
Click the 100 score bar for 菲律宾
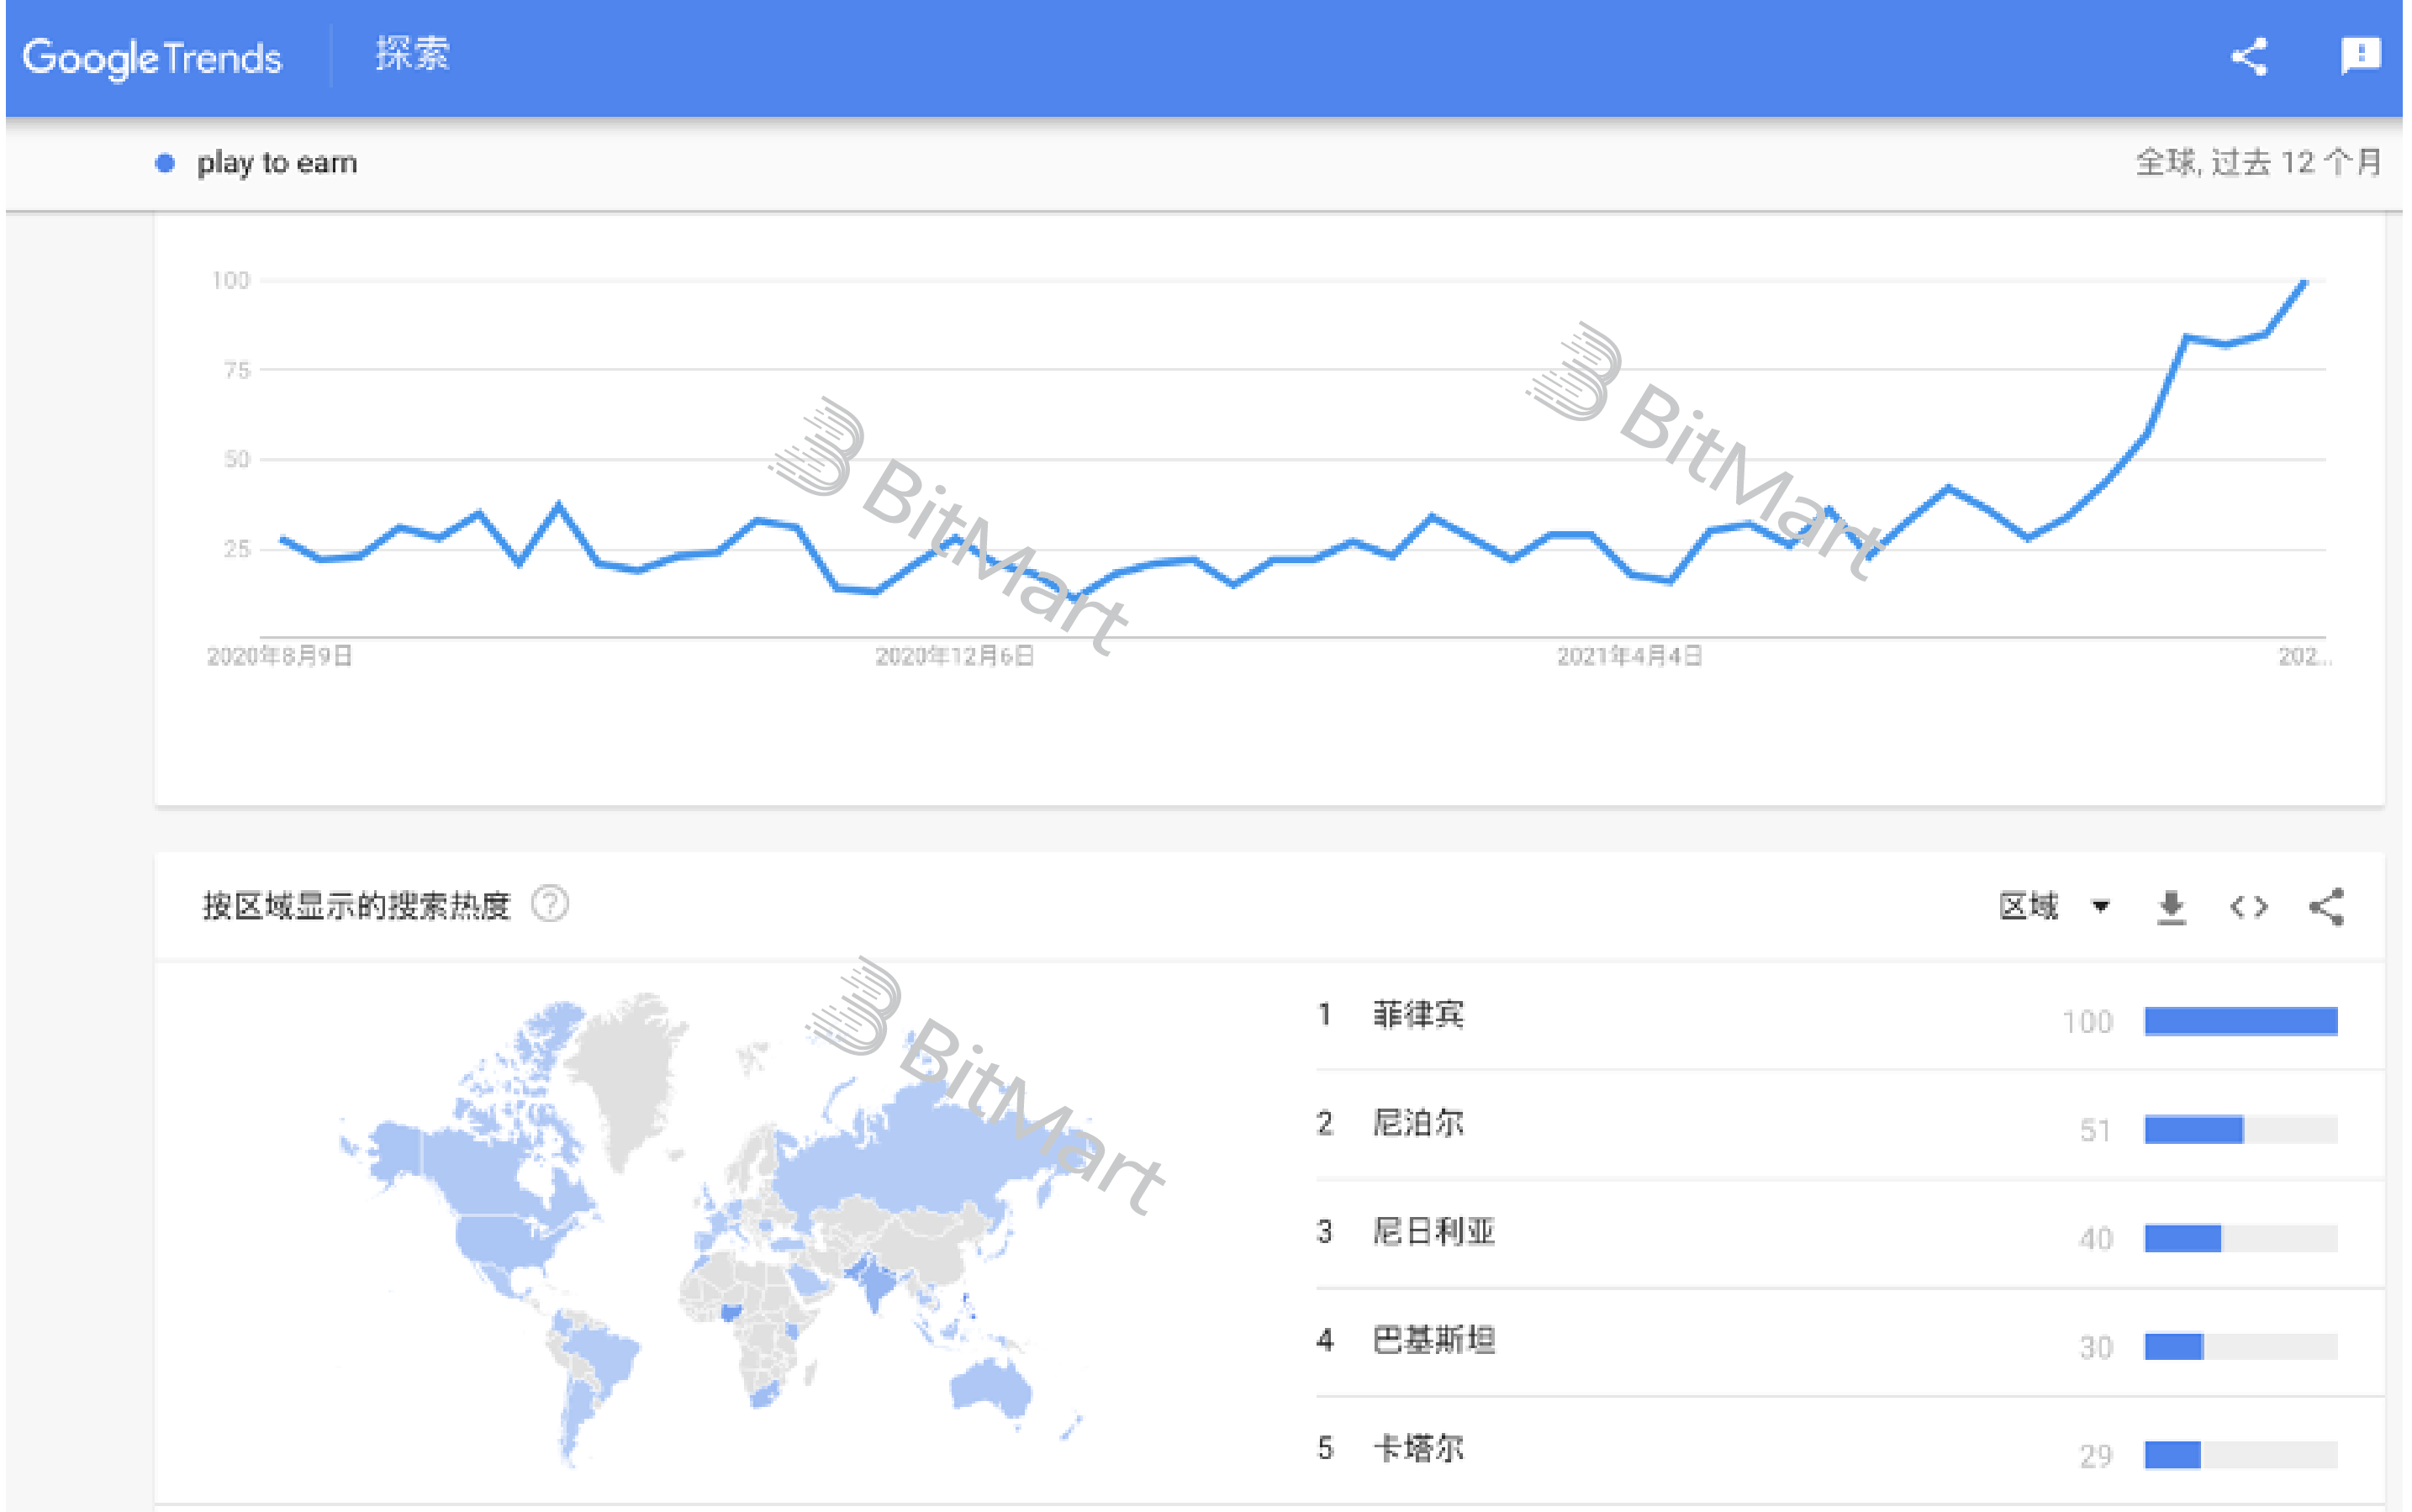pos(2240,1021)
